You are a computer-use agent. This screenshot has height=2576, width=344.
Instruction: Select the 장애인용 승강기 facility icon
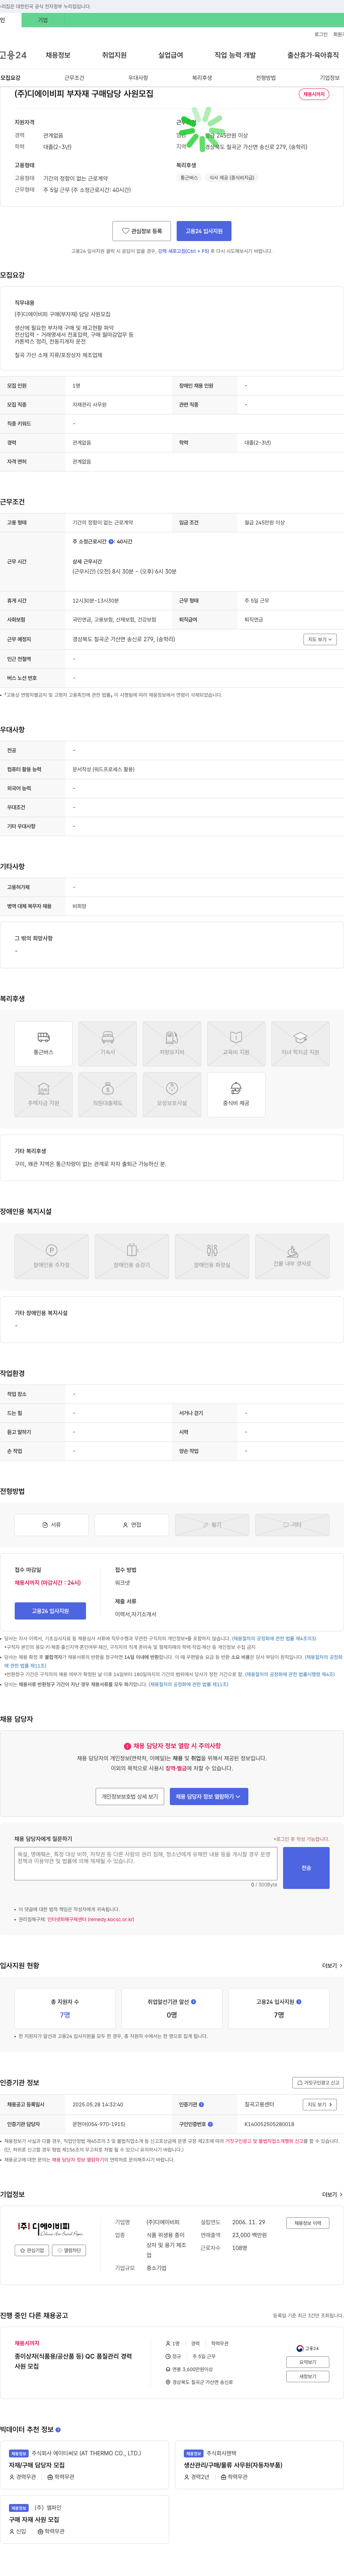coord(132,1256)
